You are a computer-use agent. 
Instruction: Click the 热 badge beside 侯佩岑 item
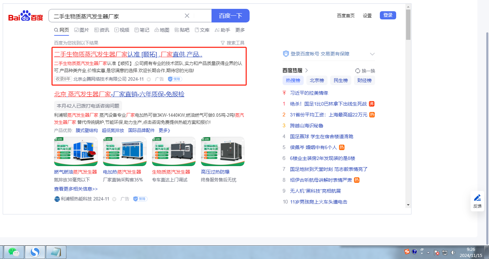(x=342, y=147)
